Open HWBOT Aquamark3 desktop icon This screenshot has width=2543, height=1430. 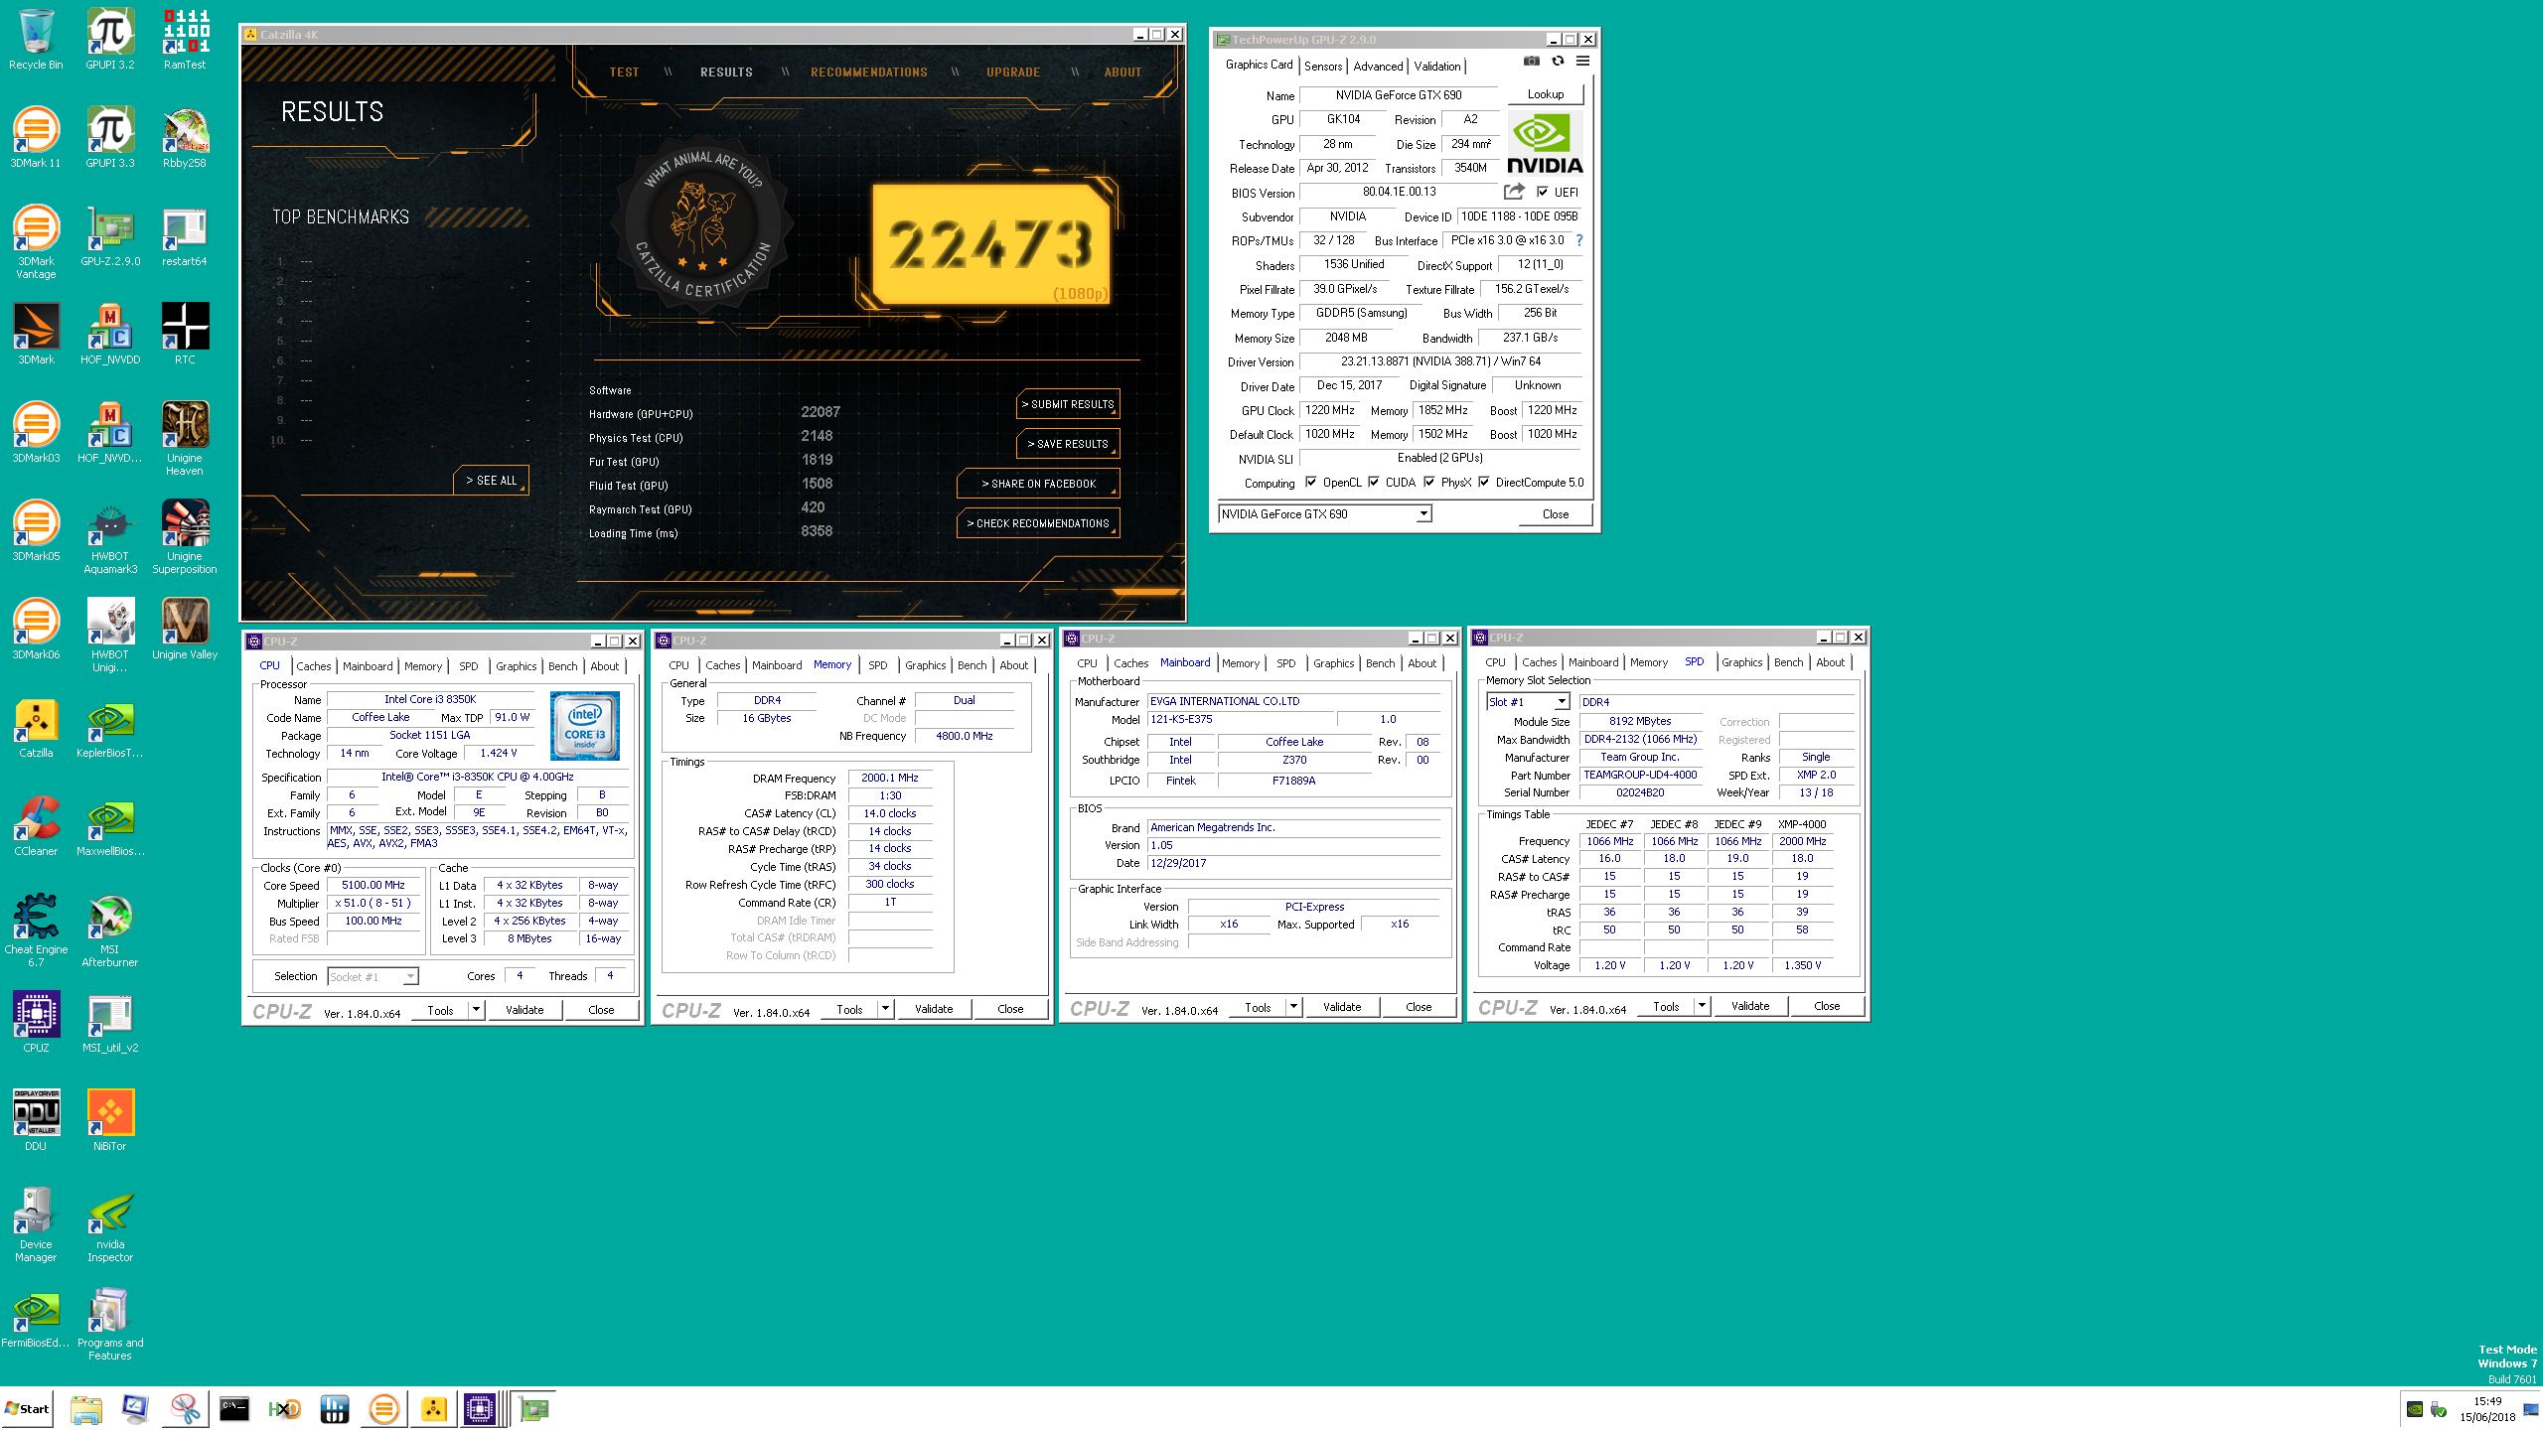[x=110, y=536]
